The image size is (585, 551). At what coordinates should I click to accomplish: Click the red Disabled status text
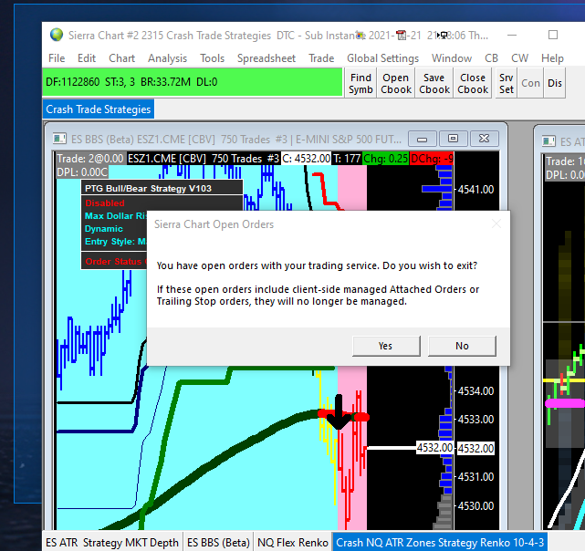[x=105, y=203]
